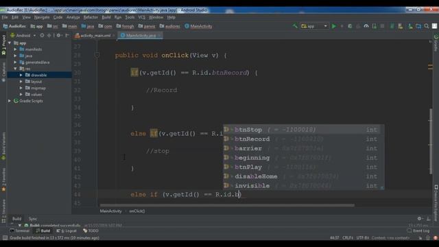The width and height of the screenshot is (439, 247).
Task: Expand the values folder arrow
Action: pos(21,95)
